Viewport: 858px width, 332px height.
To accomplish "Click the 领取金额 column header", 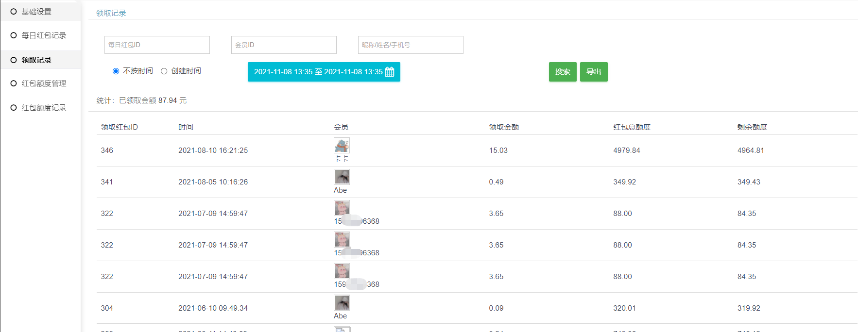I will (504, 127).
